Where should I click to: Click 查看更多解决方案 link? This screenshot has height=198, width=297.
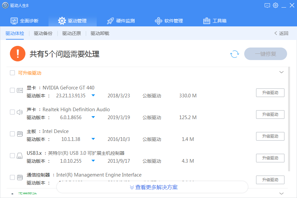pos(153,187)
